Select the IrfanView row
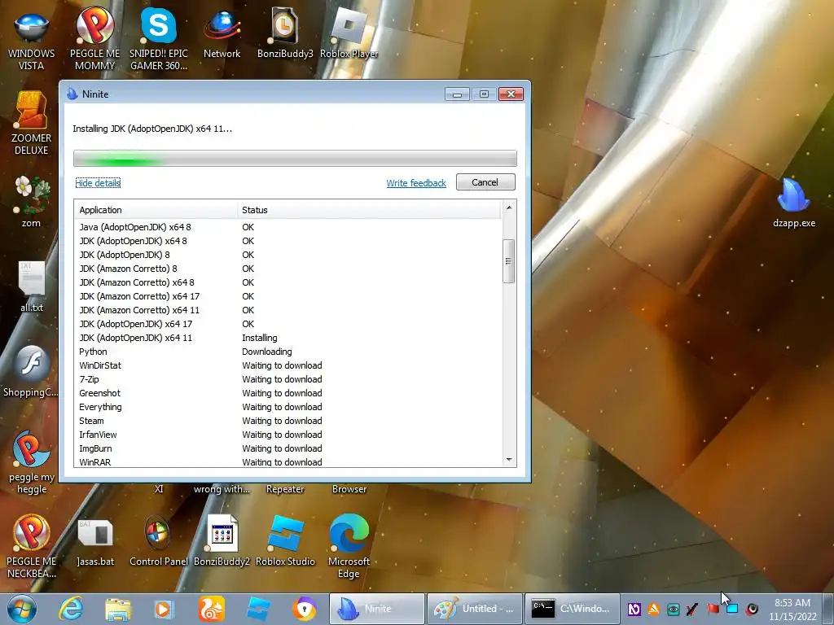This screenshot has width=834, height=625. click(288, 435)
